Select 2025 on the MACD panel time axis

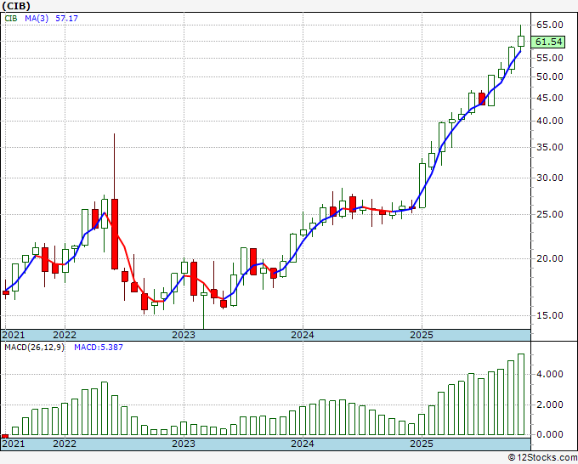[x=422, y=444]
